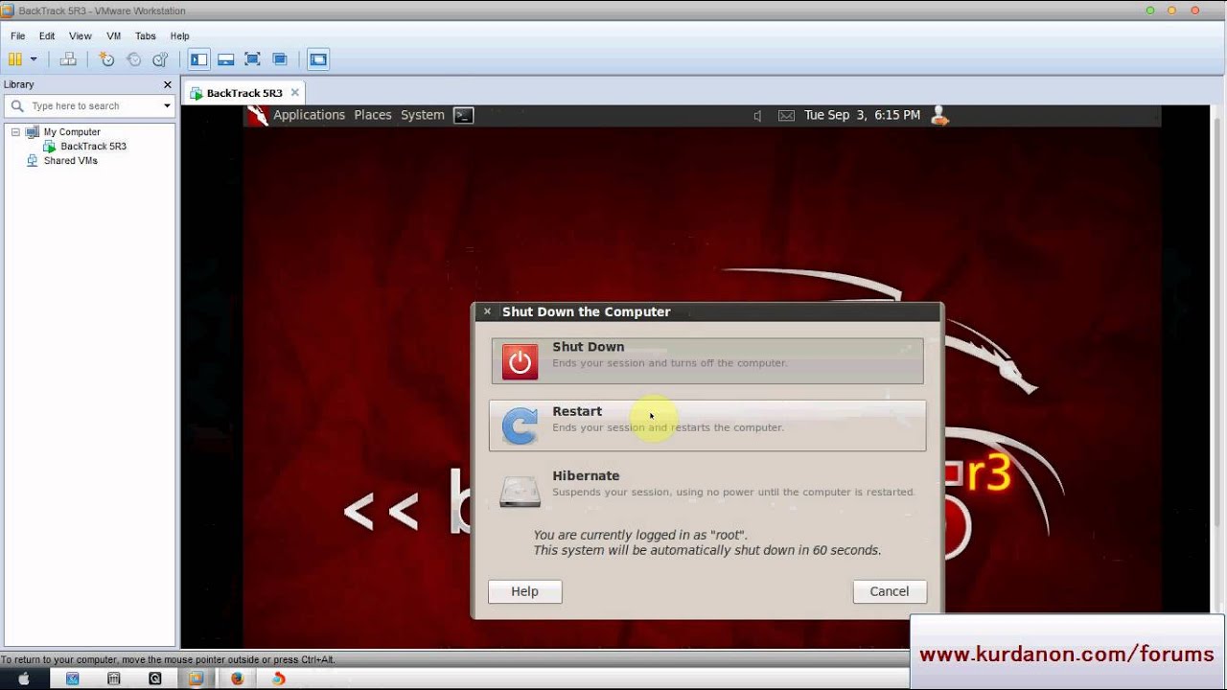Click the volume speaker icon in panel

click(x=757, y=116)
